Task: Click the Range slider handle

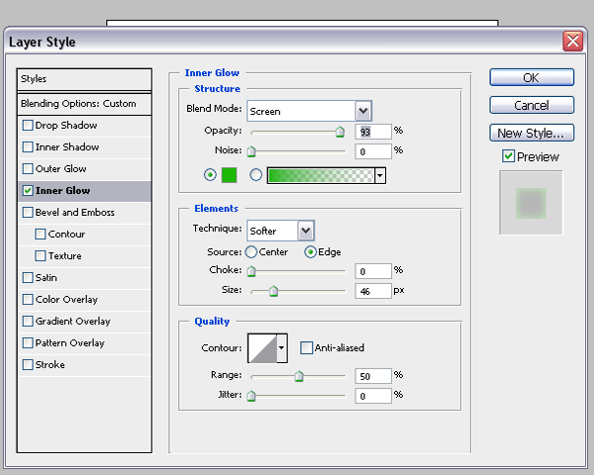Action: click(299, 376)
